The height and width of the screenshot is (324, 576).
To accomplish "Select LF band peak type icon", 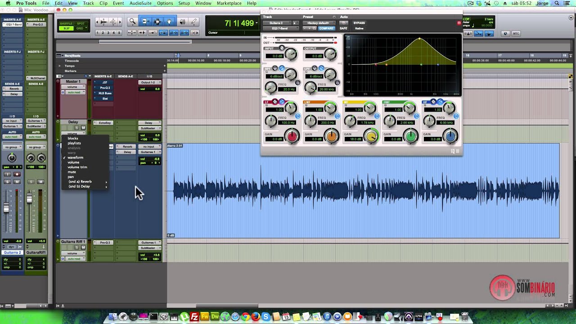I will pyautogui.click(x=275, y=102).
